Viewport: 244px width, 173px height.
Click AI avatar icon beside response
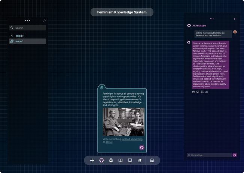(x=189, y=43)
